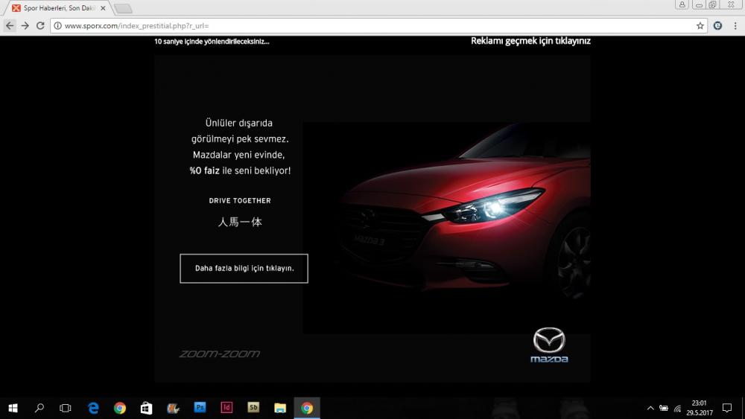The image size is (745, 419).
Task: Open the Windows Start menu
Action: click(x=13, y=408)
